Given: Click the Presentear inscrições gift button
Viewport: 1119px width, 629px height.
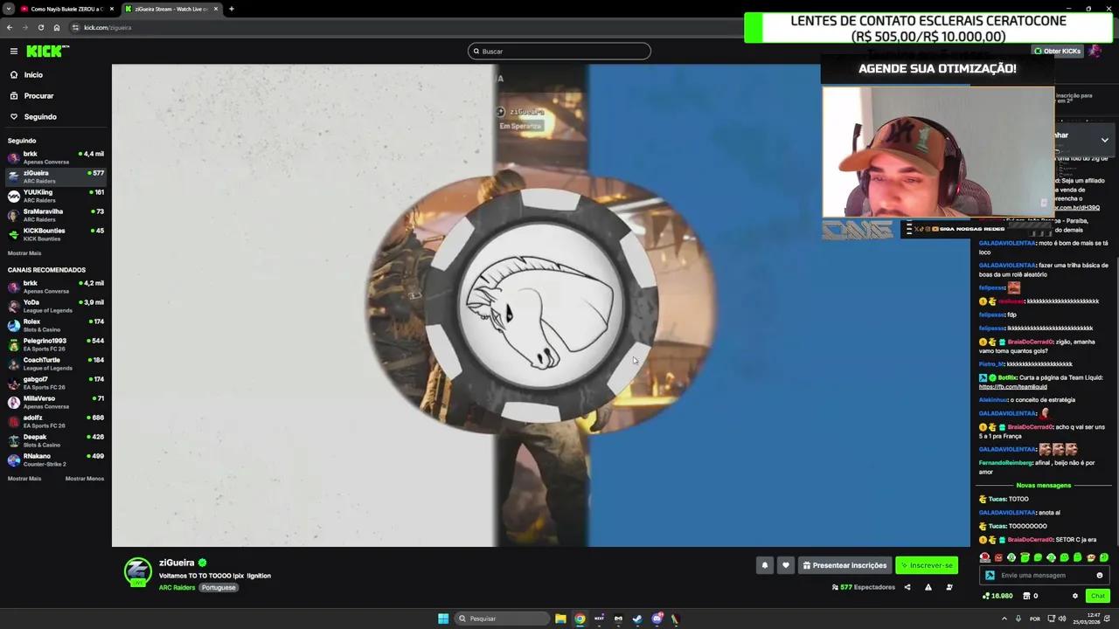Looking at the screenshot, I should tap(844, 565).
